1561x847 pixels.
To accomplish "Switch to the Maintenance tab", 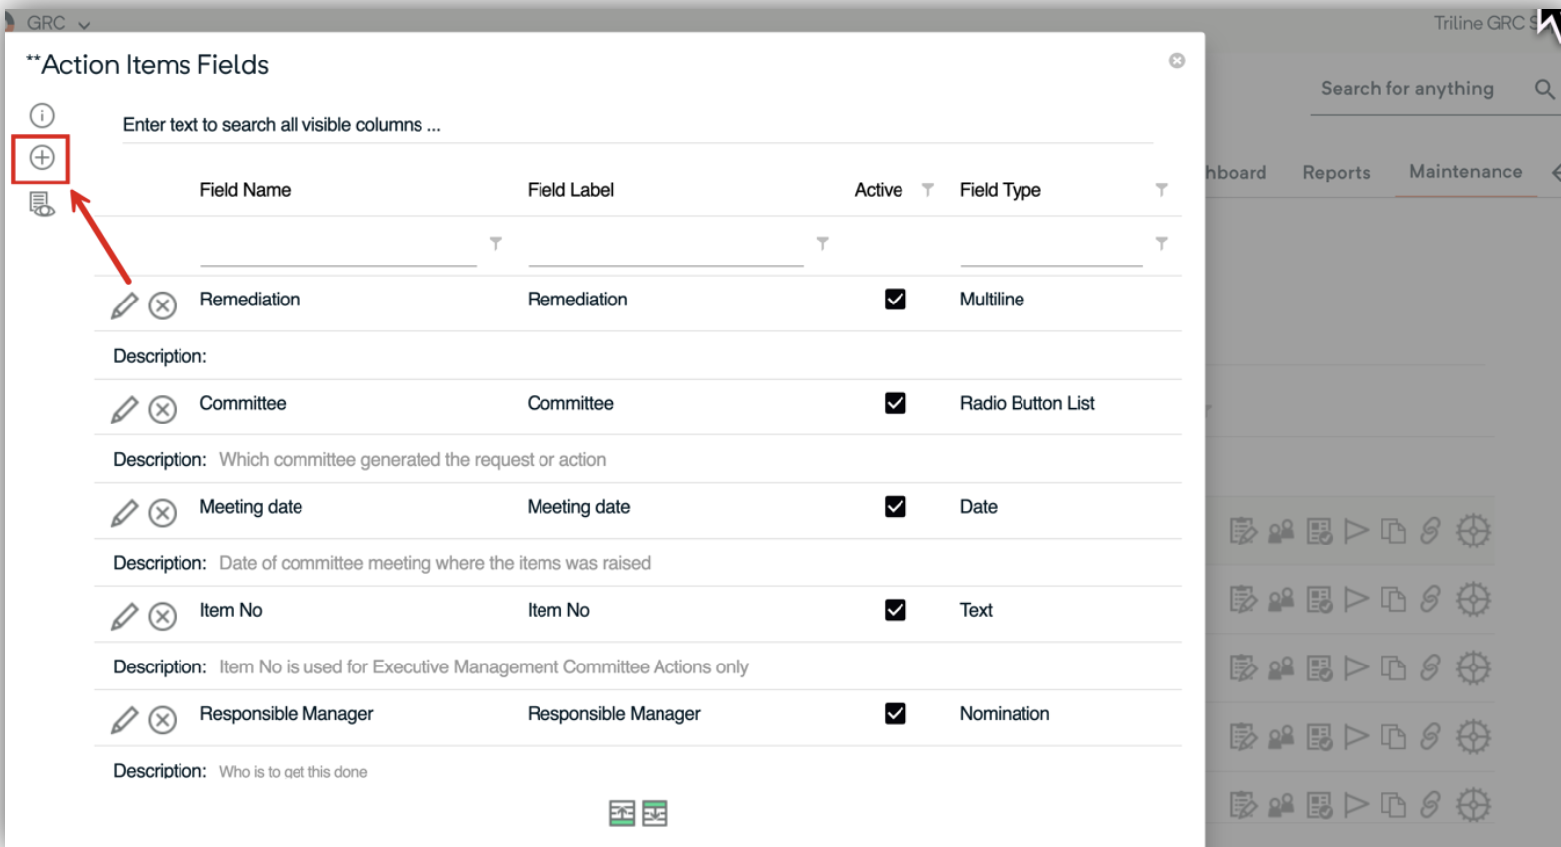I will pos(1466,172).
